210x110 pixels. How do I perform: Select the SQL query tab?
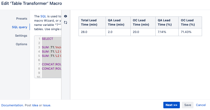[20, 27]
